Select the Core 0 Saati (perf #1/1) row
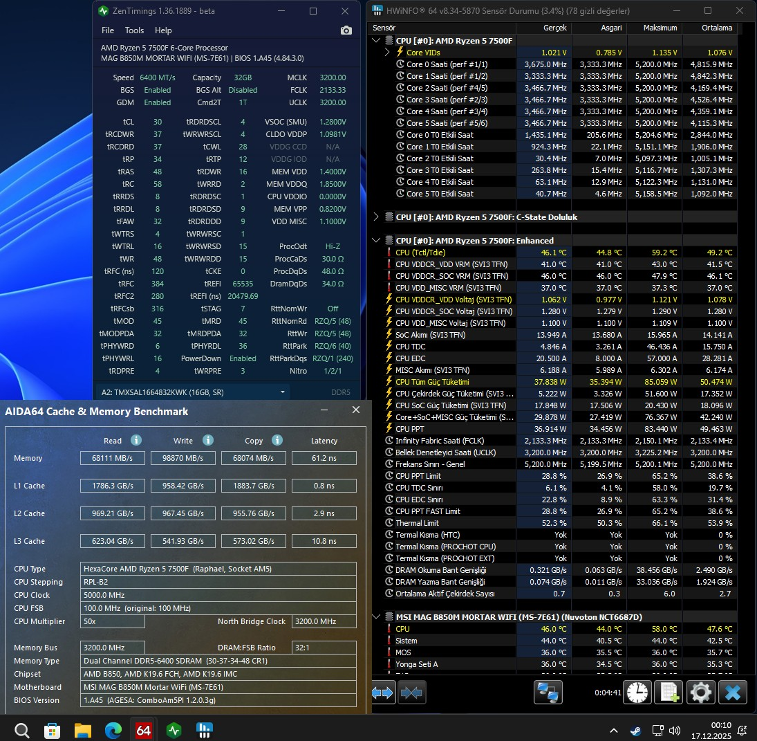This screenshot has height=741, width=757. (554, 64)
